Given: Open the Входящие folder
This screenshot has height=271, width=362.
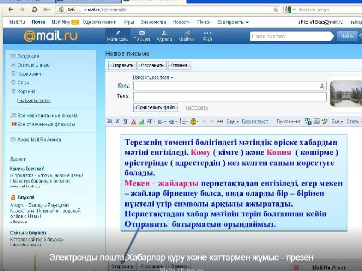Looking at the screenshot, I should 28,56.
